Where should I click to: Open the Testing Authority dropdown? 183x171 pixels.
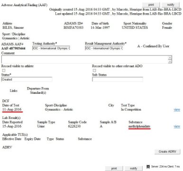pyautogui.click(x=51, y=48)
